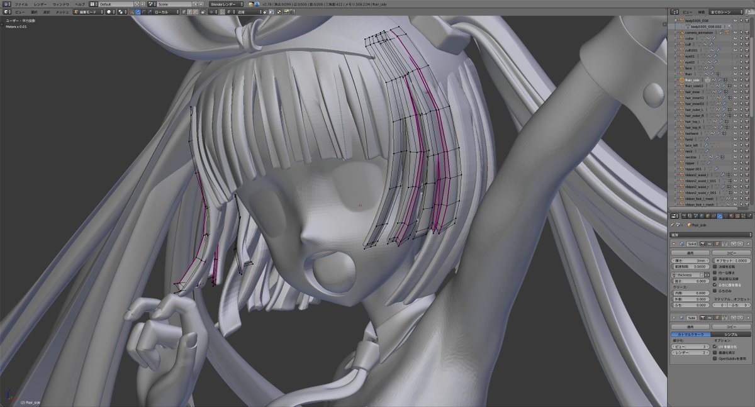Click Subsurf コピー (Copy) button
Screen dimensions: 755x407
(731, 326)
